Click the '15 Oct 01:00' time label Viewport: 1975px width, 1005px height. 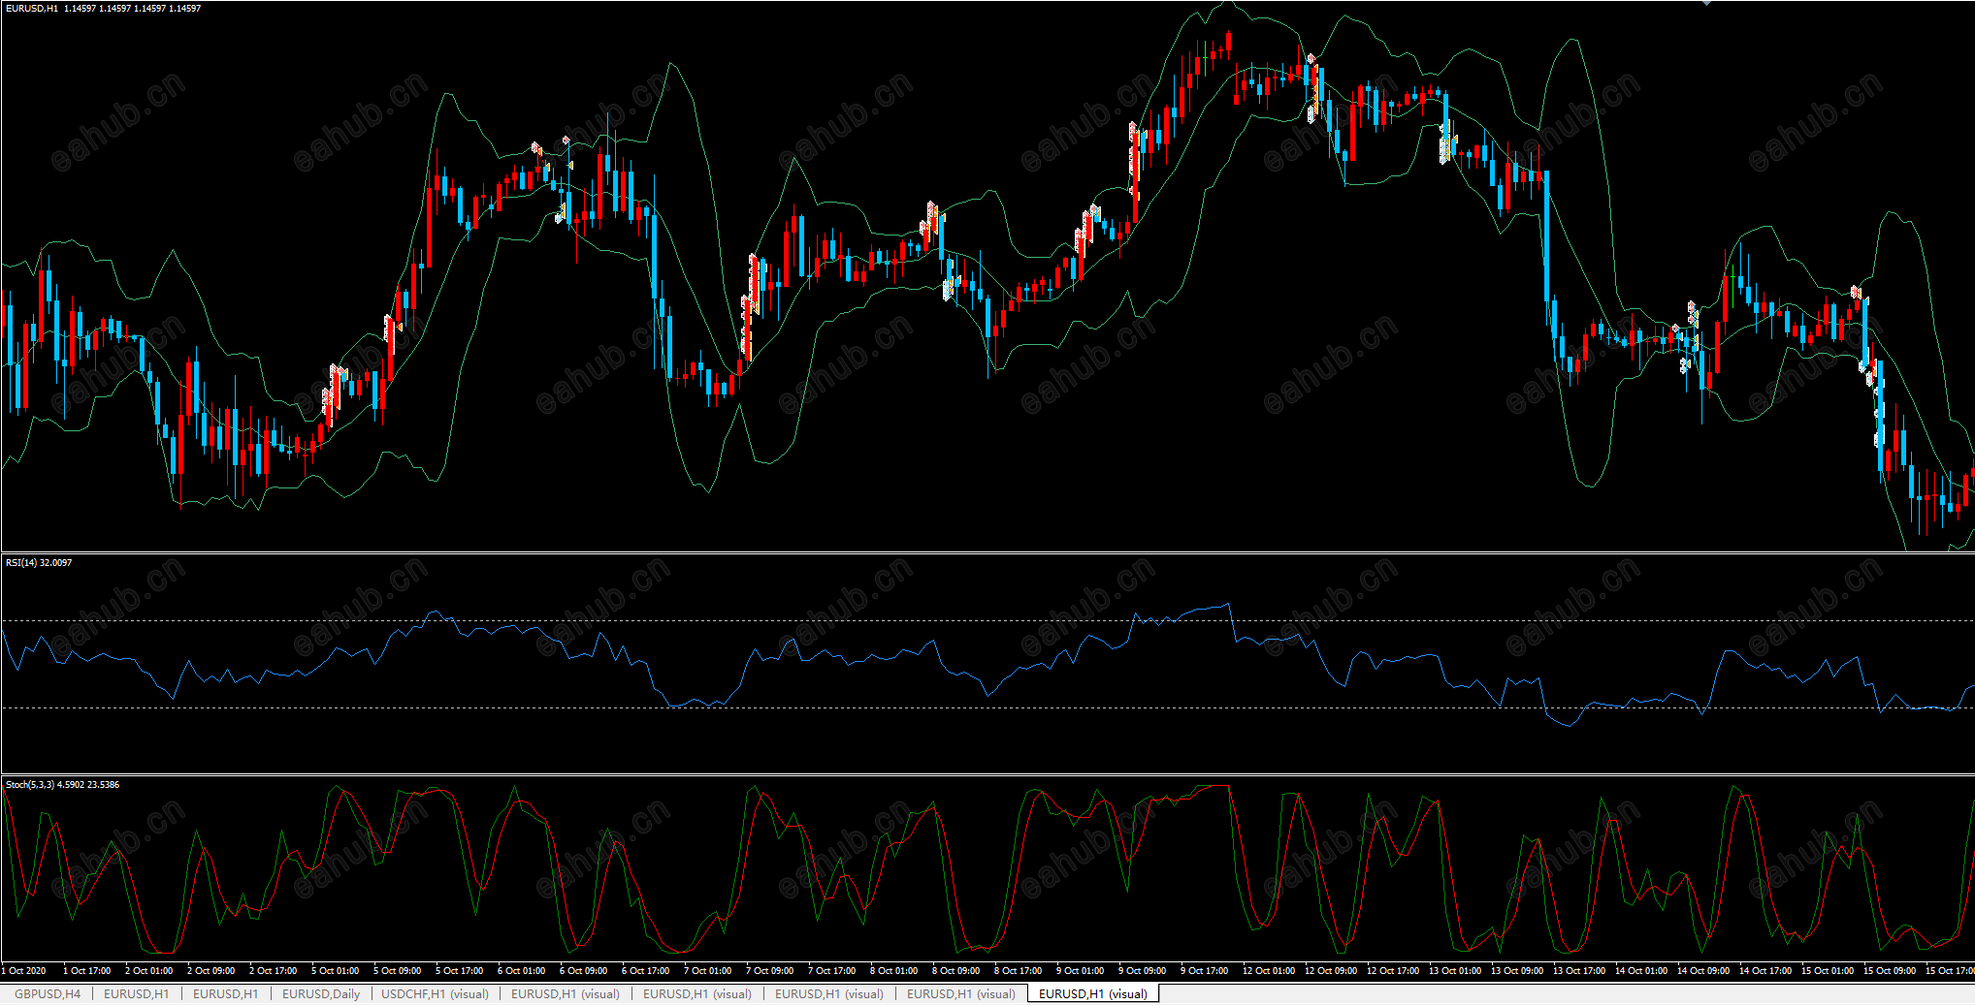point(1828,970)
